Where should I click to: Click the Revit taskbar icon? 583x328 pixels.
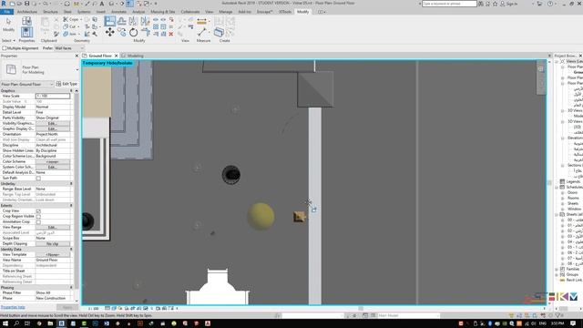click(x=62, y=323)
